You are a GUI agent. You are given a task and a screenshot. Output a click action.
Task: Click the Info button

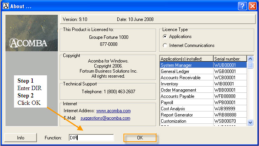click(x=21, y=137)
